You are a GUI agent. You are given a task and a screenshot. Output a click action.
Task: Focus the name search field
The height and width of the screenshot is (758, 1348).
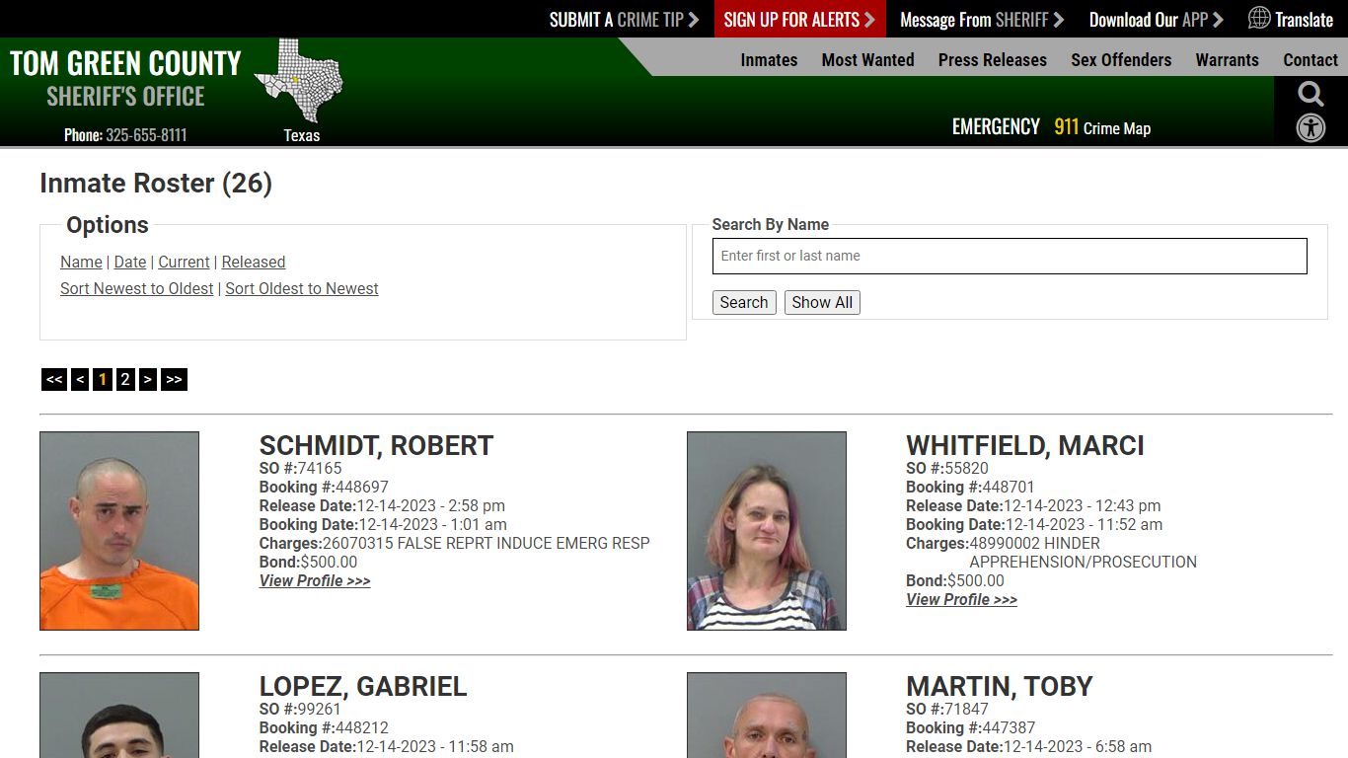pos(1010,256)
